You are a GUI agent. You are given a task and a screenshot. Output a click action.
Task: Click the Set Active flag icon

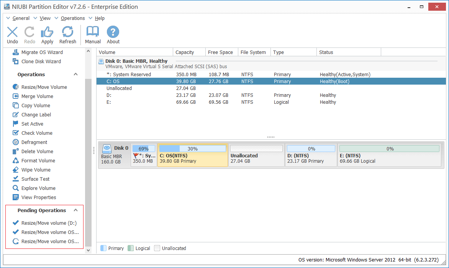(16, 124)
